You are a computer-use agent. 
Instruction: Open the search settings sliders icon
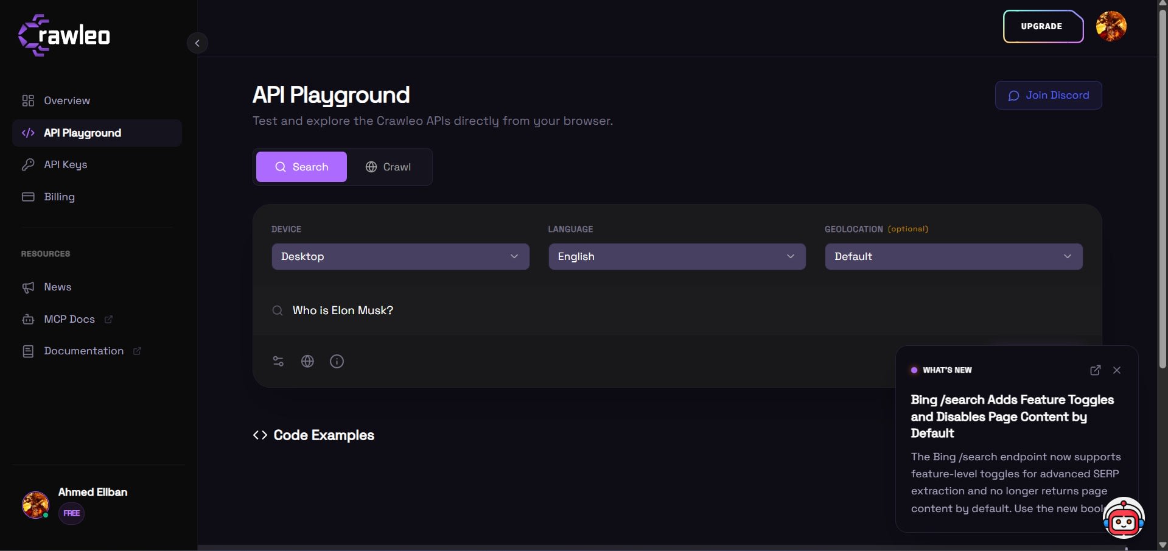point(278,361)
